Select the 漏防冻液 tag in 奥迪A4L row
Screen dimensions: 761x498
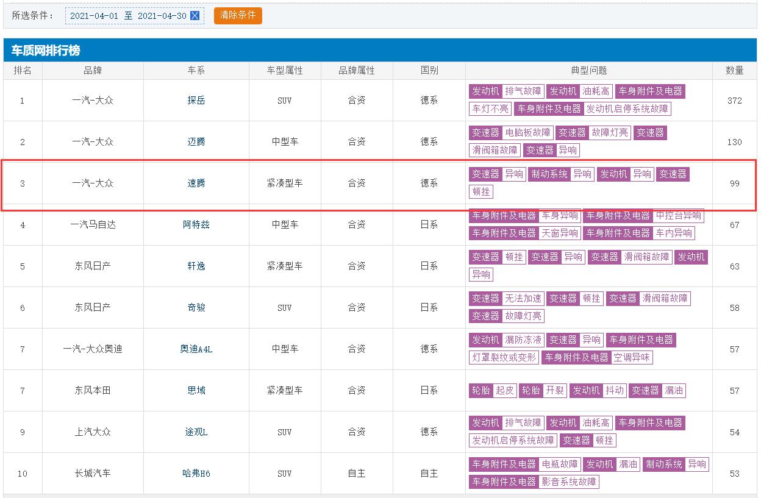pos(523,340)
